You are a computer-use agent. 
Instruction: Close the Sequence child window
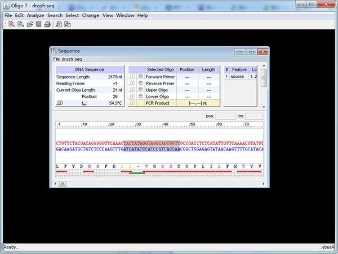[x=263, y=51]
